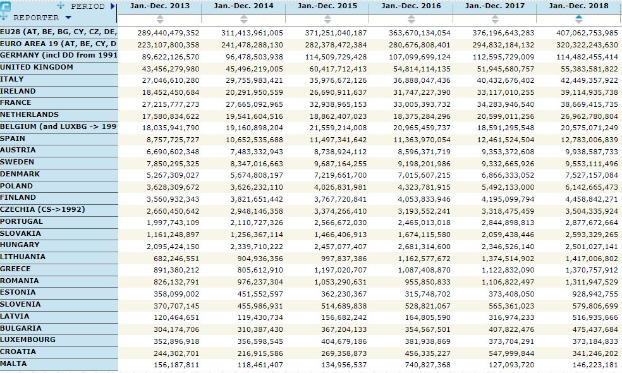Viewport: 622px width, 373px height.
Task: Toggle the active sort on Jan.-Dec. 2018
Action: click(578, 19)
